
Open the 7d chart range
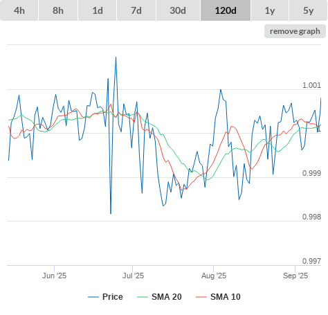coord(136,10)
